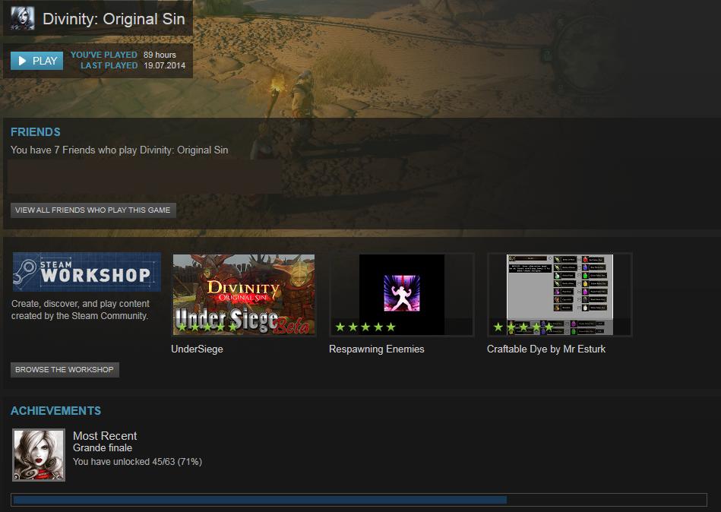
Task: Click the Respawning Enemies title link
Action: (x=377, y=349)
